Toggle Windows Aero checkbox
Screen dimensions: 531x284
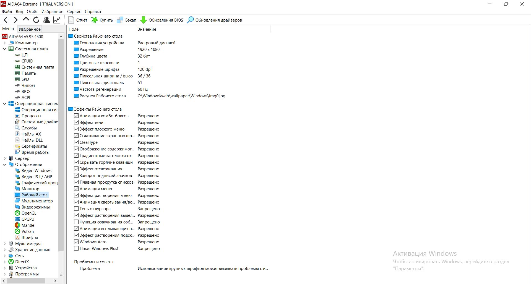click(76, 242)
